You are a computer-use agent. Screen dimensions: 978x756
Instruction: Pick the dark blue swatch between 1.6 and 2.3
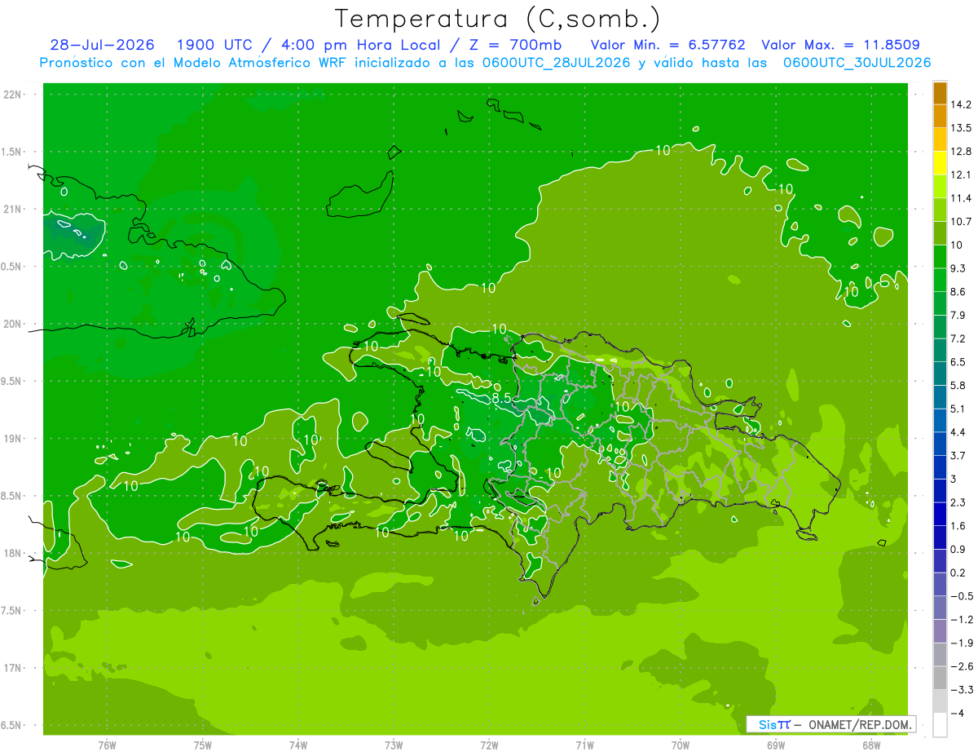pos(940,515)
